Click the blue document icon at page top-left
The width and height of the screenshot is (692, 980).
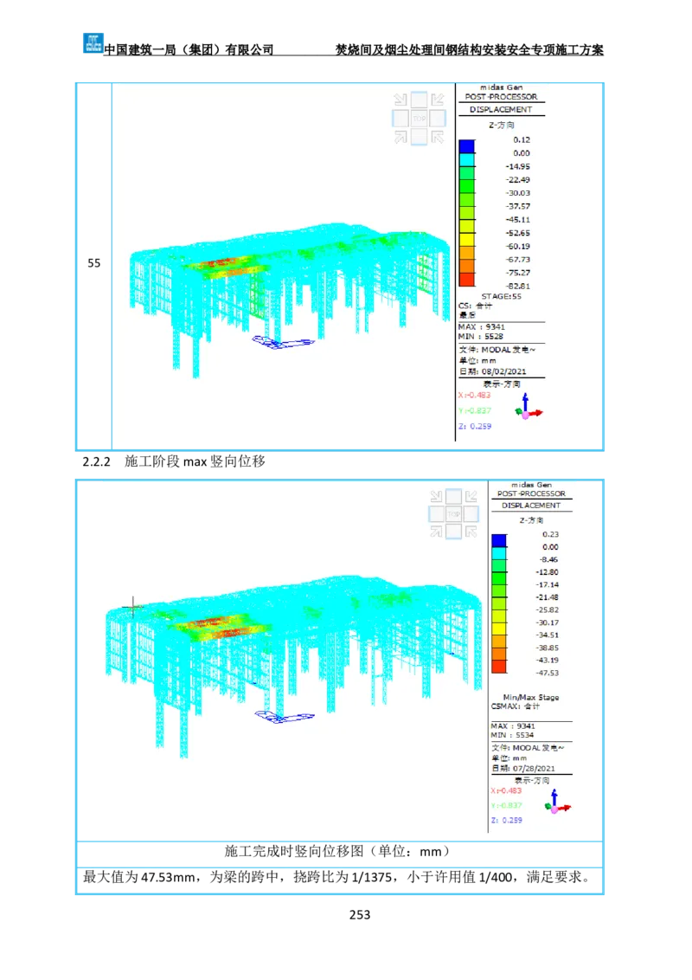[93, 42]
